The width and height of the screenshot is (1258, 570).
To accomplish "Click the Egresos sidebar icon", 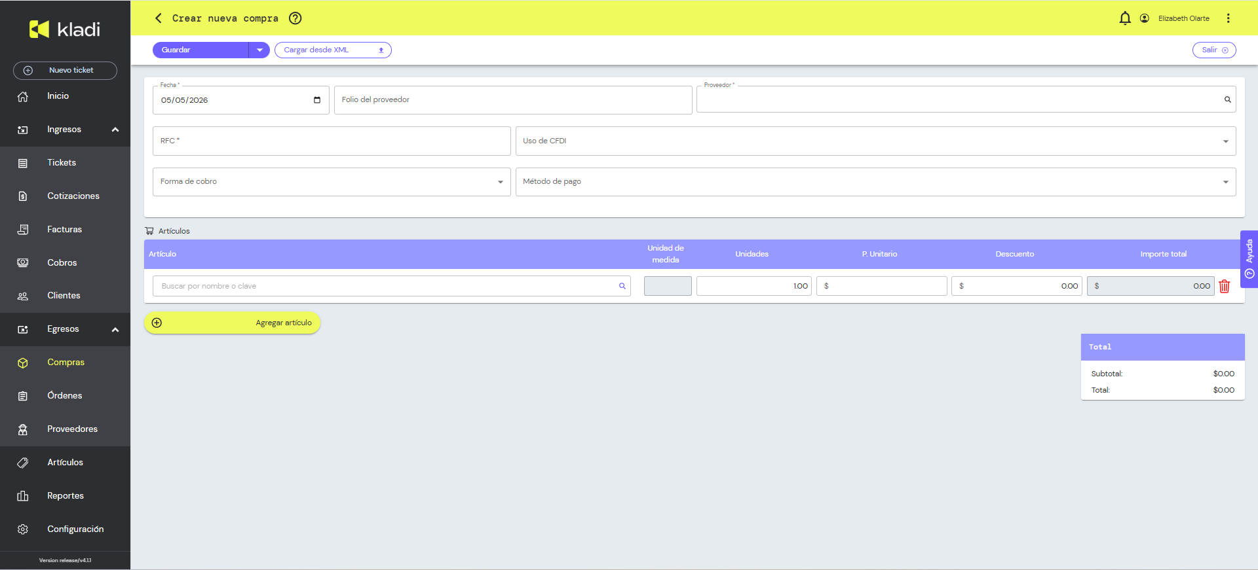I will (x=23, y=329).
